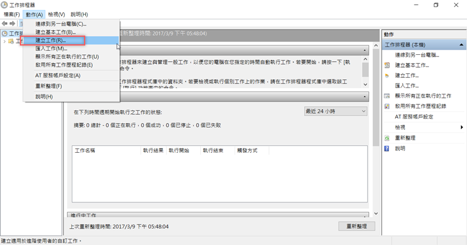Close the open 動作(A) menu from menu bar
Screen dimensions: 467x245
point(34,14)
